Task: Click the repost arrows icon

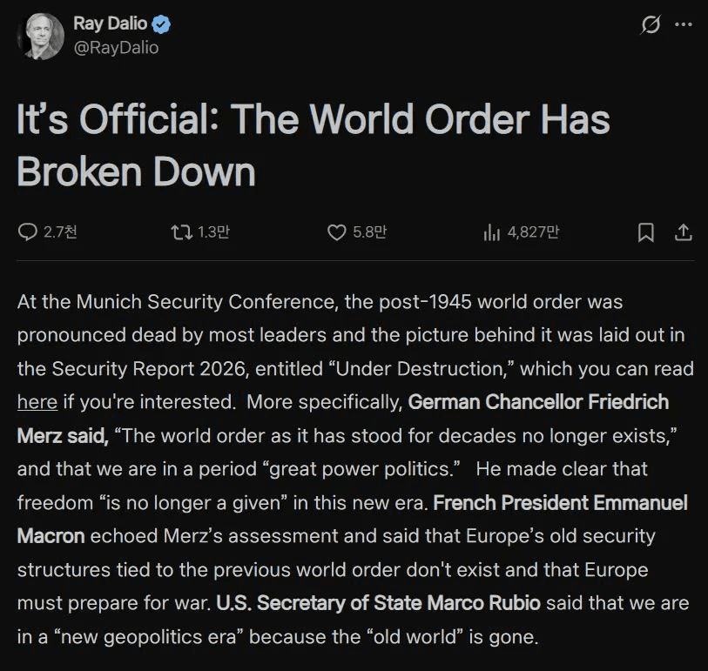Action: [181, 232]
